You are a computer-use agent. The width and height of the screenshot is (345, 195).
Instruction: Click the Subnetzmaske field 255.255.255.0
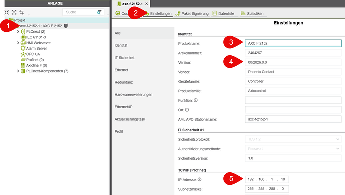267,189
